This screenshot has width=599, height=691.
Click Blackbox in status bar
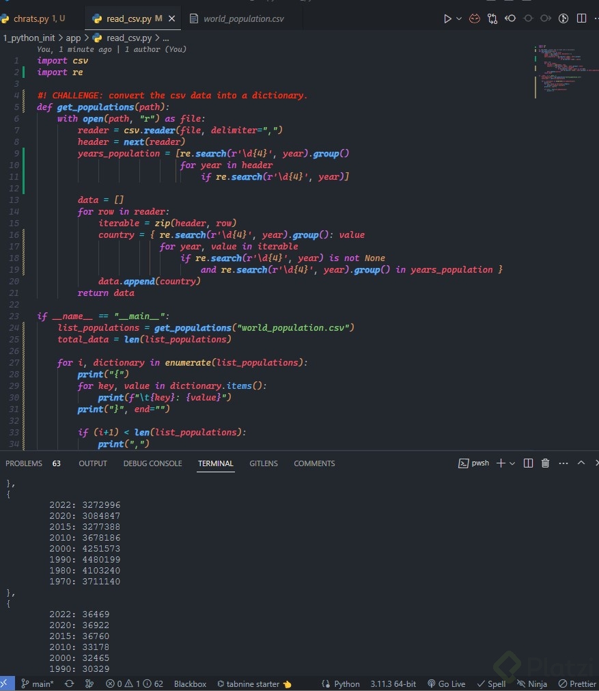[190, 684]
